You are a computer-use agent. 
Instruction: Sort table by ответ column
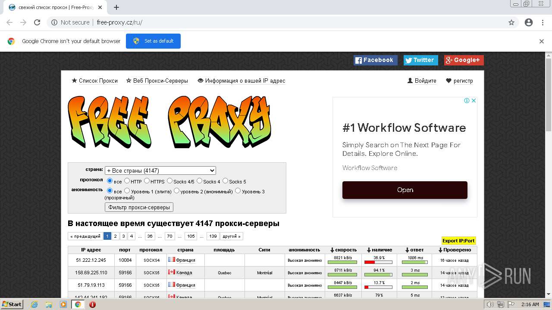(414, 250)
